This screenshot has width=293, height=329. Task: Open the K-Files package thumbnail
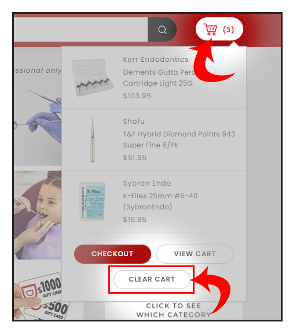92,201
